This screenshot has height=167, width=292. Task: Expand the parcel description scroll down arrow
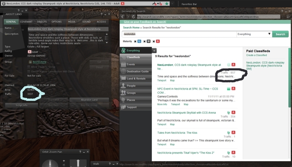(107, 42)
